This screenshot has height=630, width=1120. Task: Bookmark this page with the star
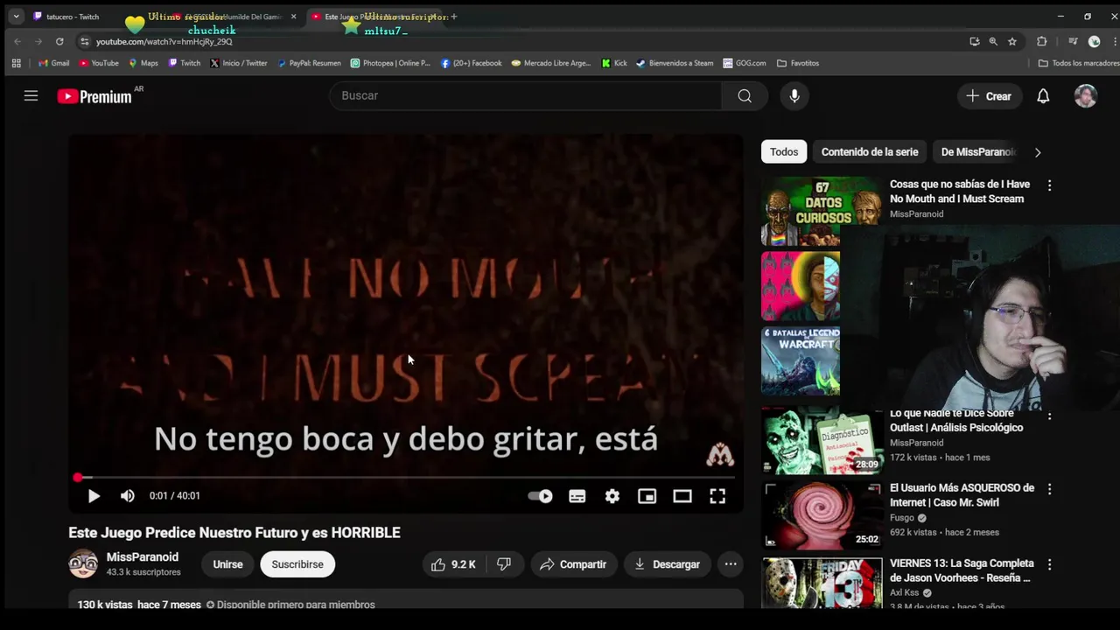coord(1012,41)
